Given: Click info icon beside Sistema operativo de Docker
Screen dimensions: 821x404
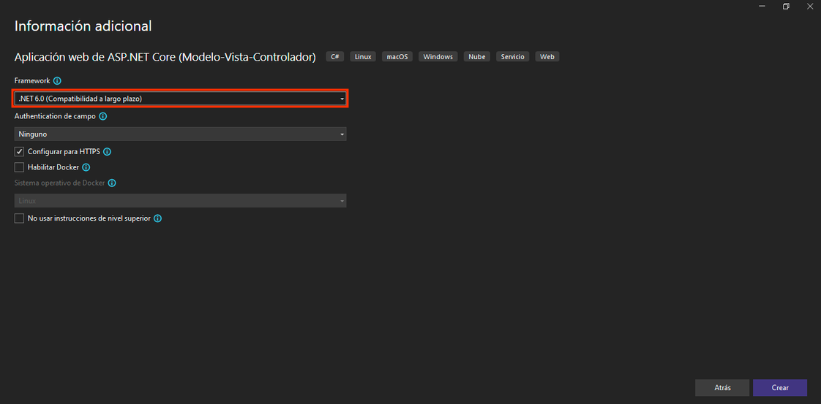Looking at the screenshot, I should pyautogui.click(x=112, y=184).
